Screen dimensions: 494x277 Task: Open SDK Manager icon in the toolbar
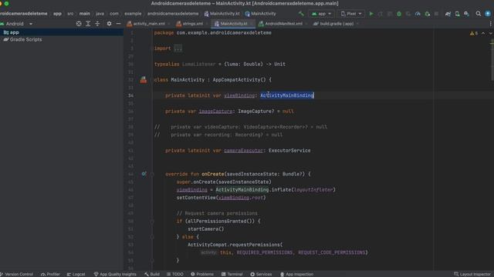click(x=466, y=14)
